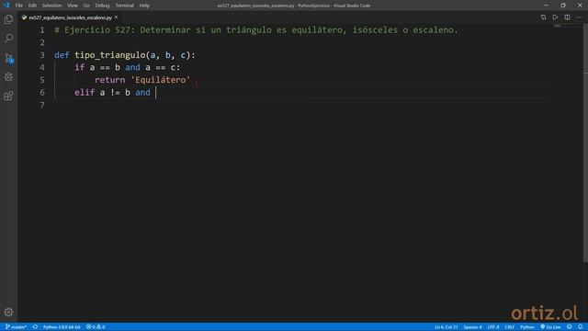Synchronize changes icon in status bar
The width and height of the screenshot is (588, 331).
coord(35,327)
